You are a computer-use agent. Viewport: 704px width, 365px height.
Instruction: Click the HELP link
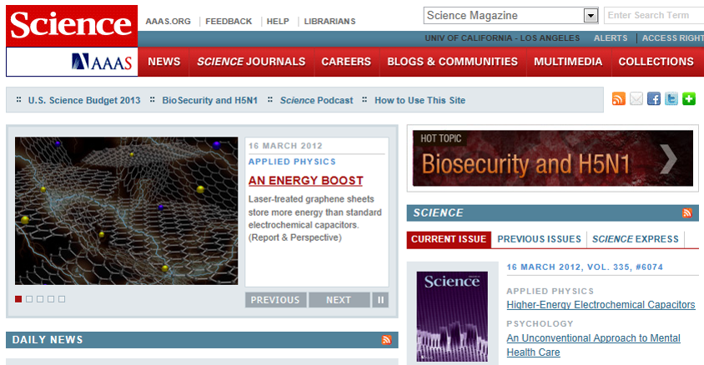(x=278, y=22)
